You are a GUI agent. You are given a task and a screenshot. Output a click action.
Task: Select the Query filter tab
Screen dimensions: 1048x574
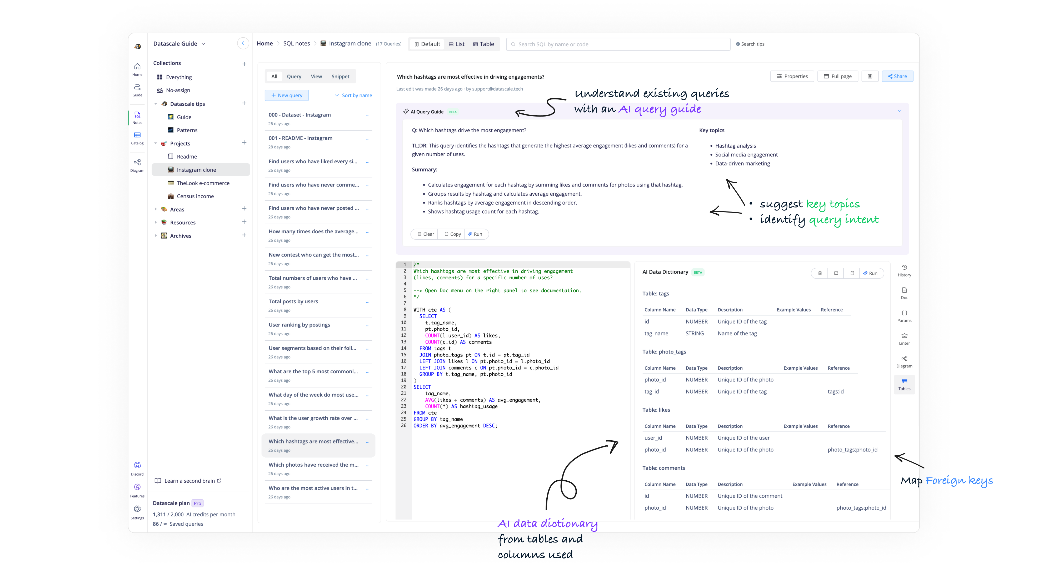coord(294,77)
